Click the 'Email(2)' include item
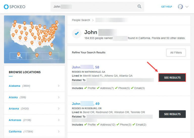Image resolution: width=194 pixels, height=138 pixels. click(x=139, y=125)
